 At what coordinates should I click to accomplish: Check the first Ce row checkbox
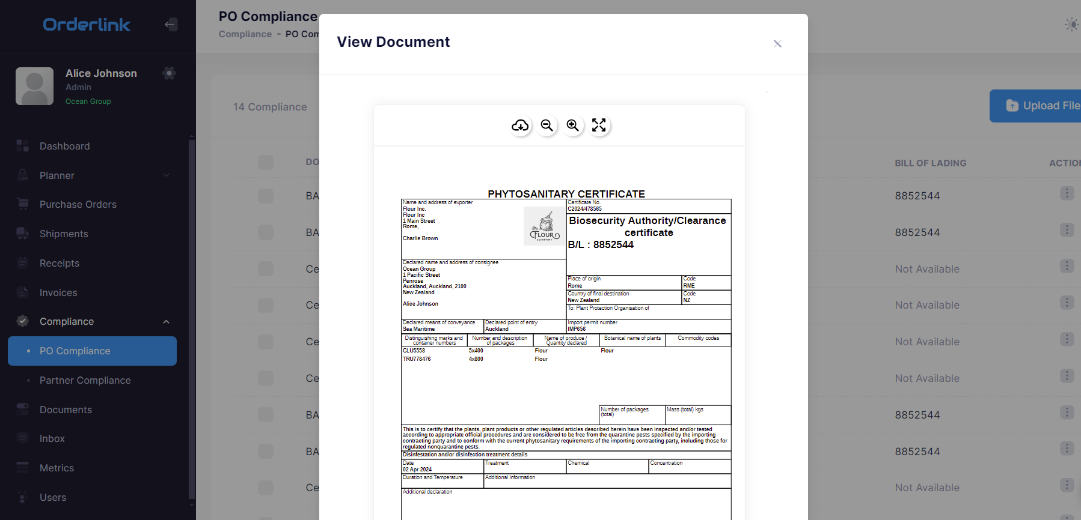266,268
